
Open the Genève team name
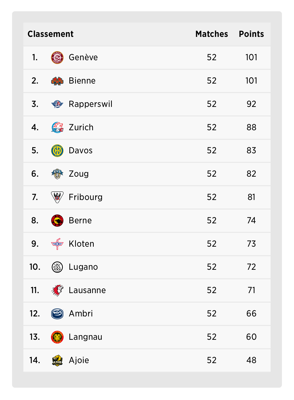click(x=83, y=57)
